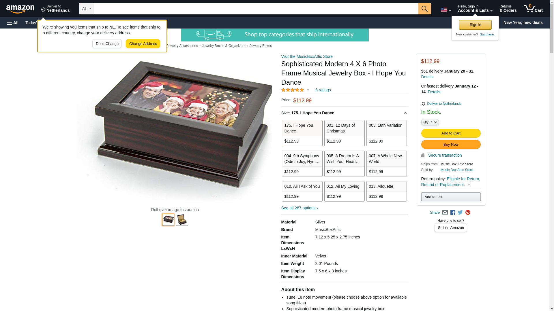Open the shopping cart icon
The width and height of the screenshot is (554, 311).
tap(533, 9)
